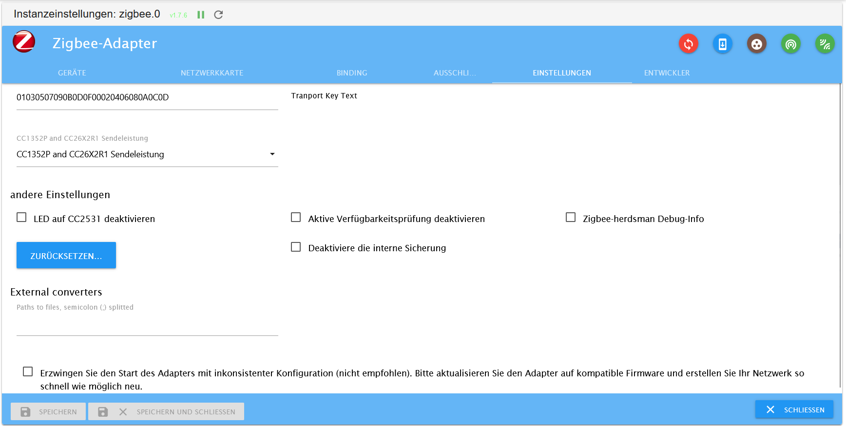Viewport: 846px width, 426px height.
Task: Click the red circular sync arrows button
Action: coord(689,44)
